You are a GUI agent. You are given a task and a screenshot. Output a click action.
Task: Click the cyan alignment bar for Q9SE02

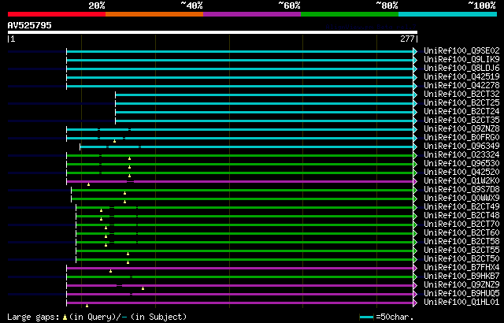click(x=239, y=51)
